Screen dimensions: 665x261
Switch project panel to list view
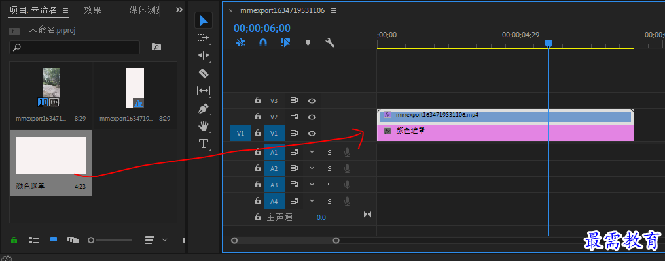pos(34,240)
